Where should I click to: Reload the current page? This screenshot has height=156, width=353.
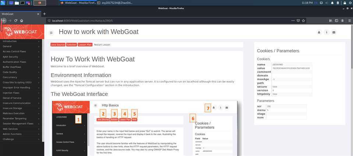[16, 21]
